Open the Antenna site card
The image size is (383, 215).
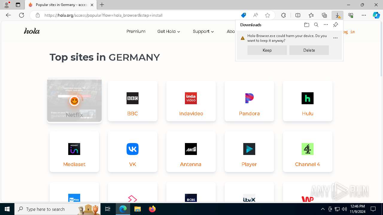point(191,152)
